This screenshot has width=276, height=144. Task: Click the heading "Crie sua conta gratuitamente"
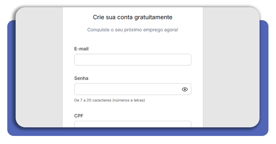coord(133,17)
